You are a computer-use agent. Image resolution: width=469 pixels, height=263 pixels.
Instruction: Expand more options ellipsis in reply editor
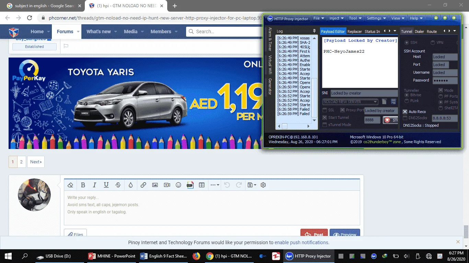point(215,185)
